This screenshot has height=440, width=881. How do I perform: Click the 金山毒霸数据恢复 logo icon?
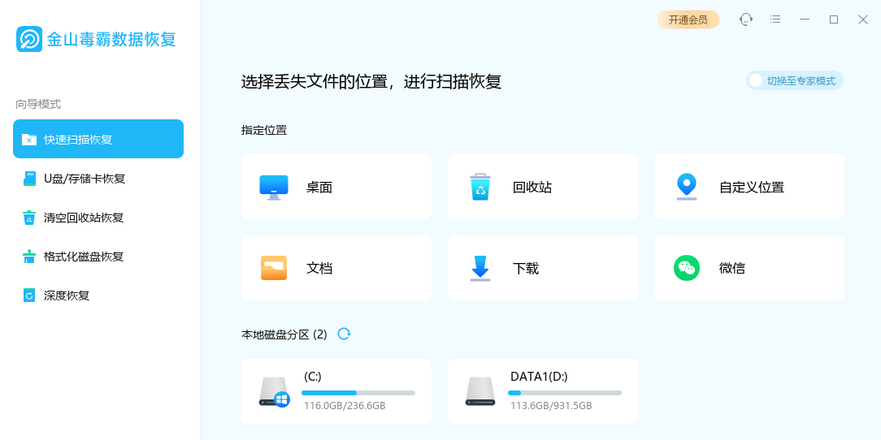(29, 39)
